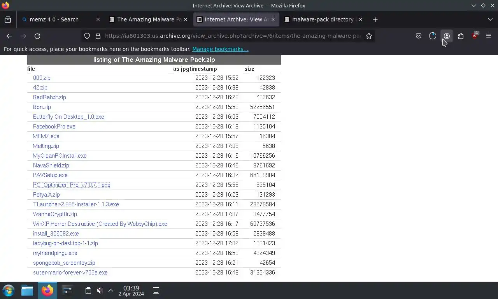The width and height of the screenshot is (498, 299).
Task: Click the Firefox View icon
Action: (8, 19)
